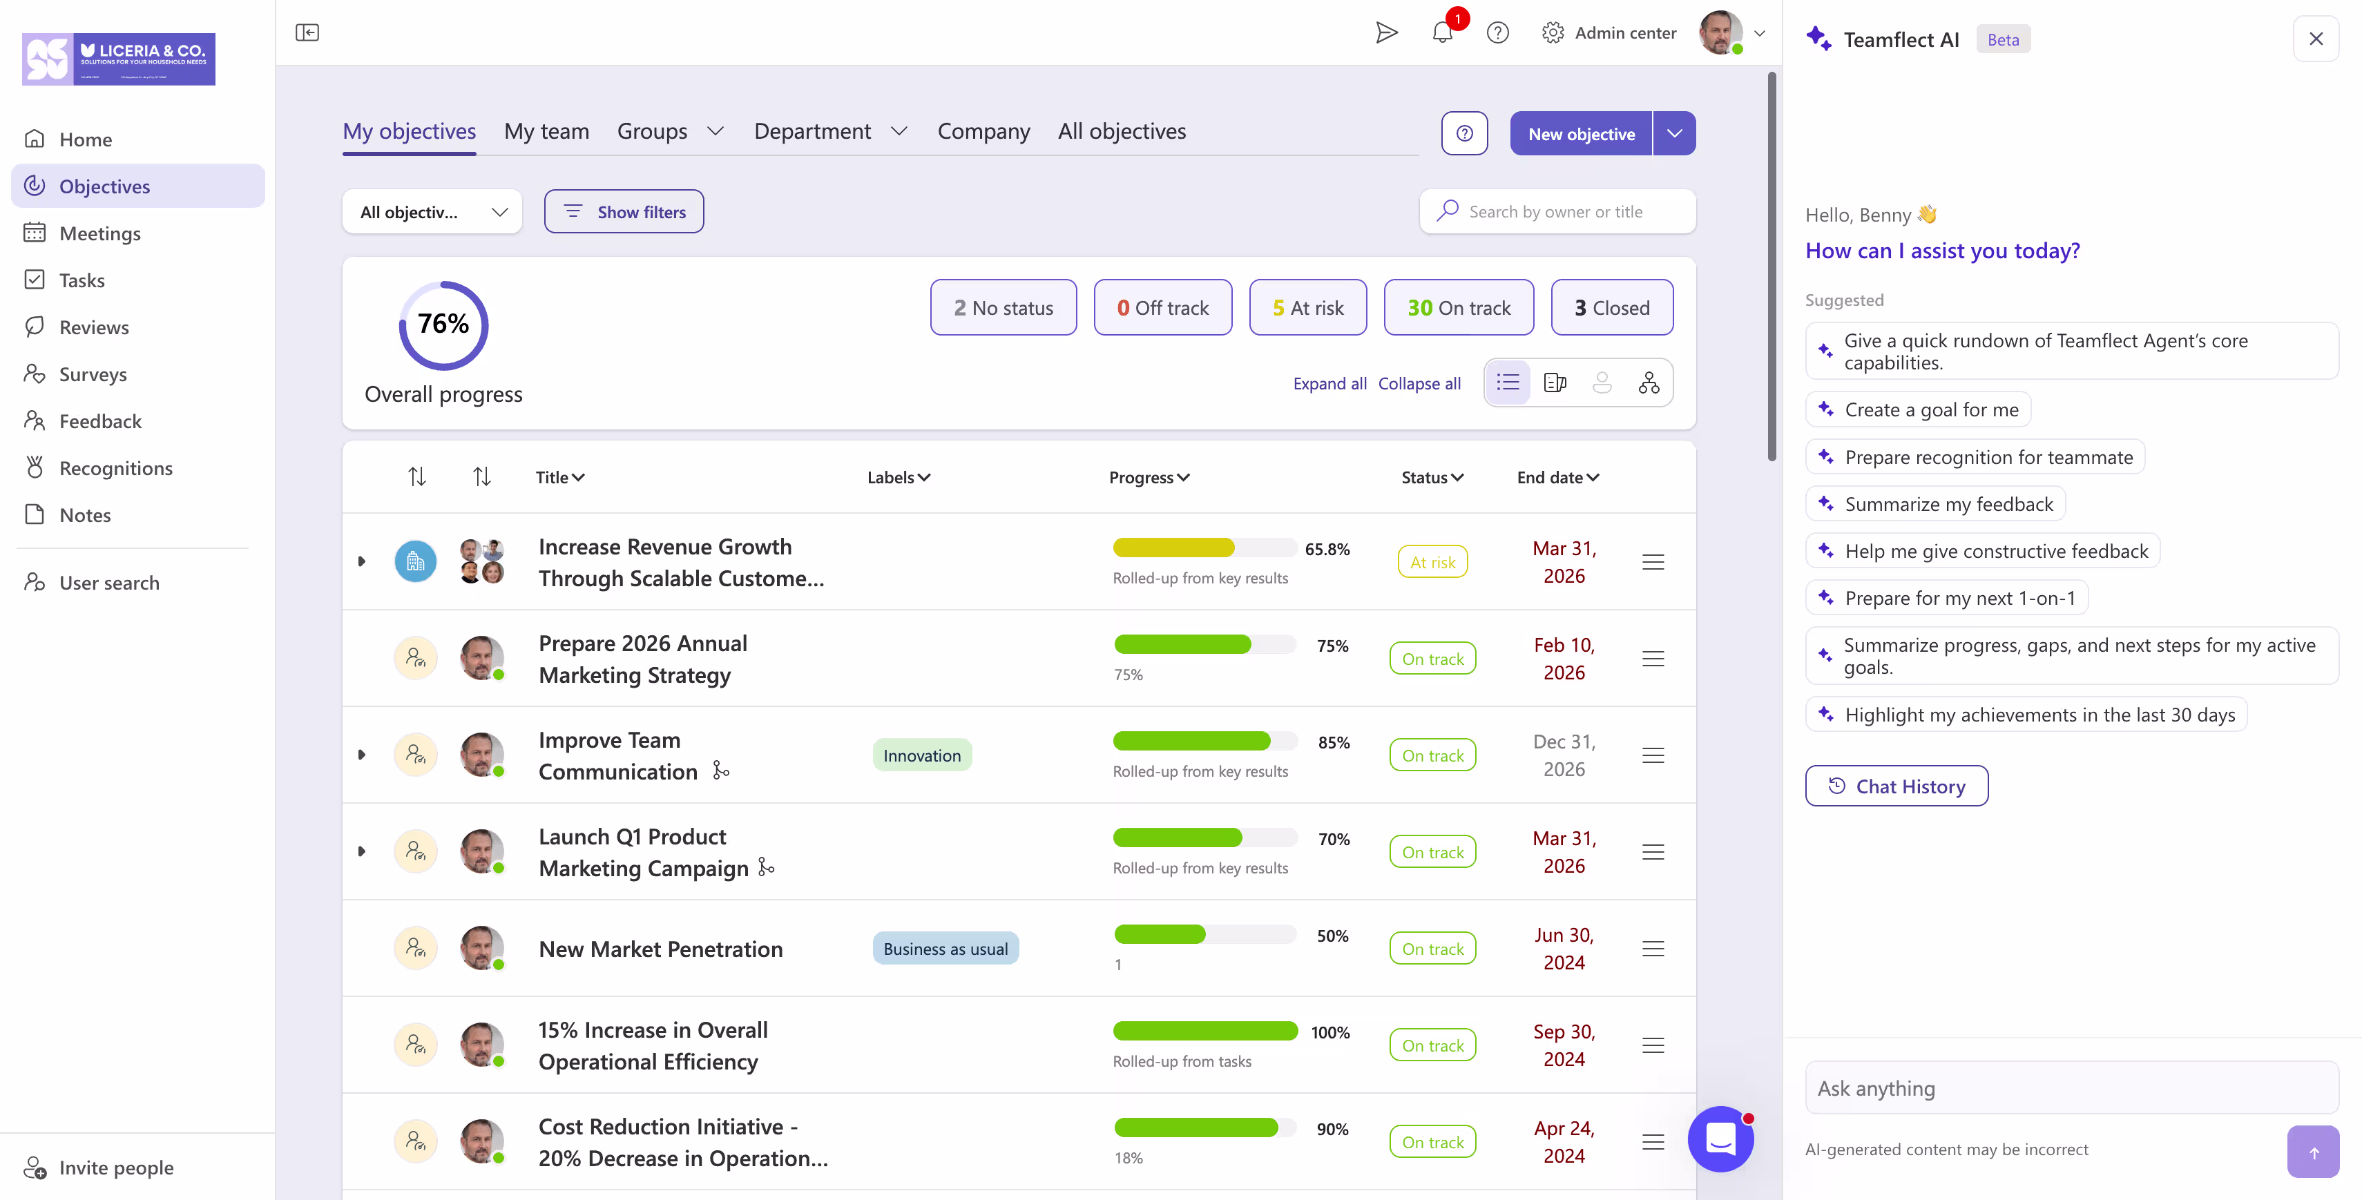Switch to the org chart view of objectives
2362x1200 pixels.
[1649, 383]
